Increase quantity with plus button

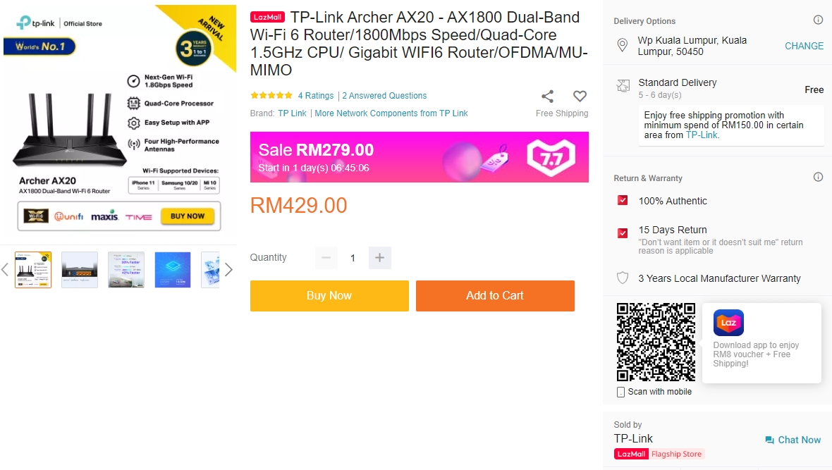pyautogui.click(x=379, y=258)
